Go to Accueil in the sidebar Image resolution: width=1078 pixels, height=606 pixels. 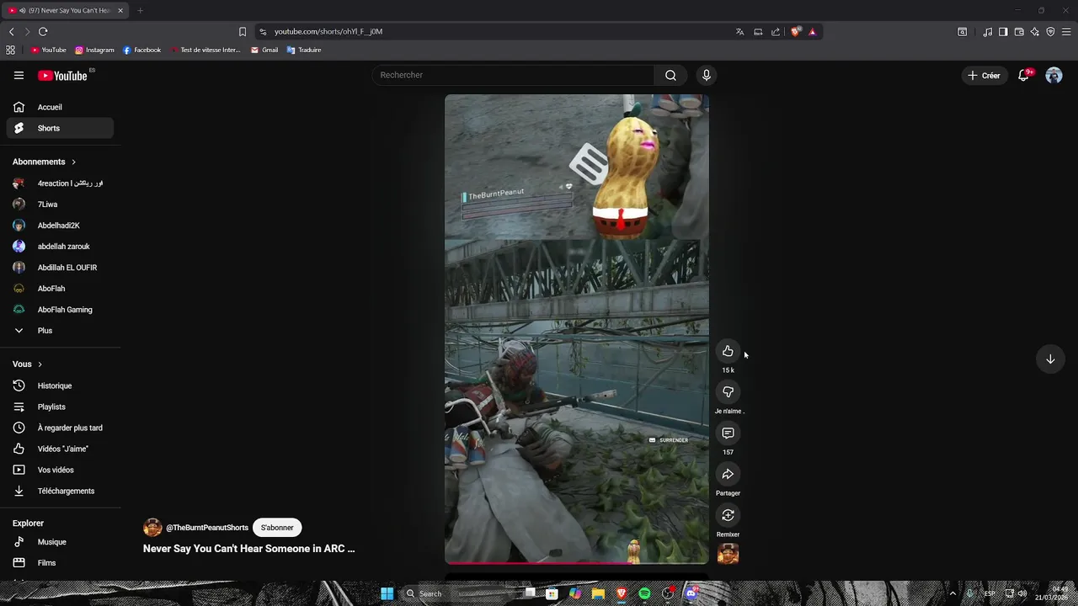pyautogui.click(x=60, y=107)
